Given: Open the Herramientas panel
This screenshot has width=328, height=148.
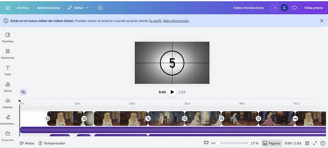Looking at the screenshot, I should point(8,120).
